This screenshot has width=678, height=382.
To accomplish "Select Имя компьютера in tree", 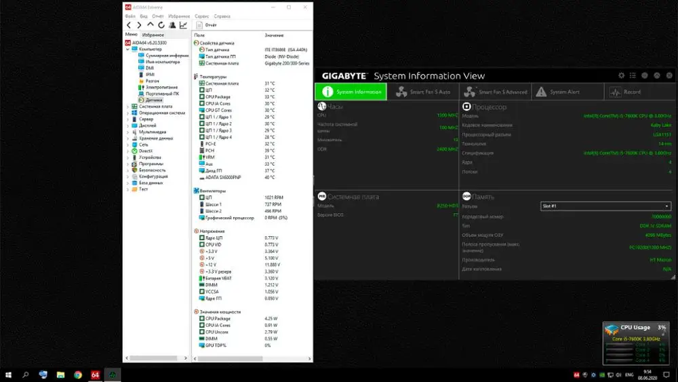I will coord(159,62).
